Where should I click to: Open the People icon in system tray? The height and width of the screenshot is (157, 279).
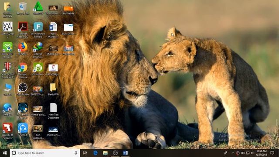point(226,153)
